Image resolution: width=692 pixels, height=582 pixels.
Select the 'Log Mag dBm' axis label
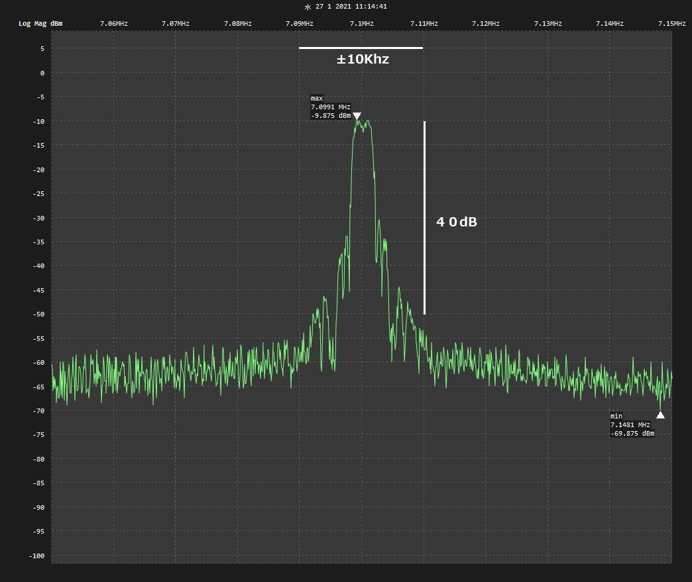click(40, 23)
